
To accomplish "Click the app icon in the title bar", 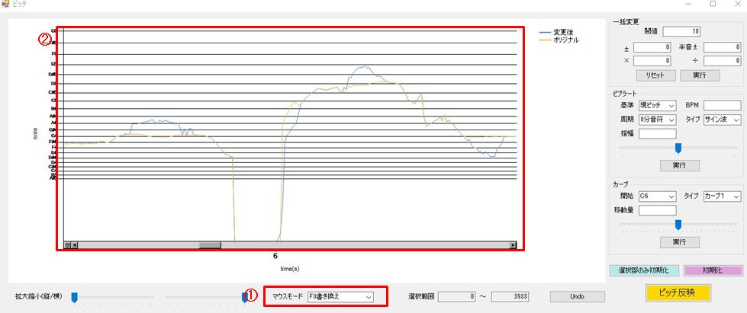I will pyautogui.click(x=6, y=5).
